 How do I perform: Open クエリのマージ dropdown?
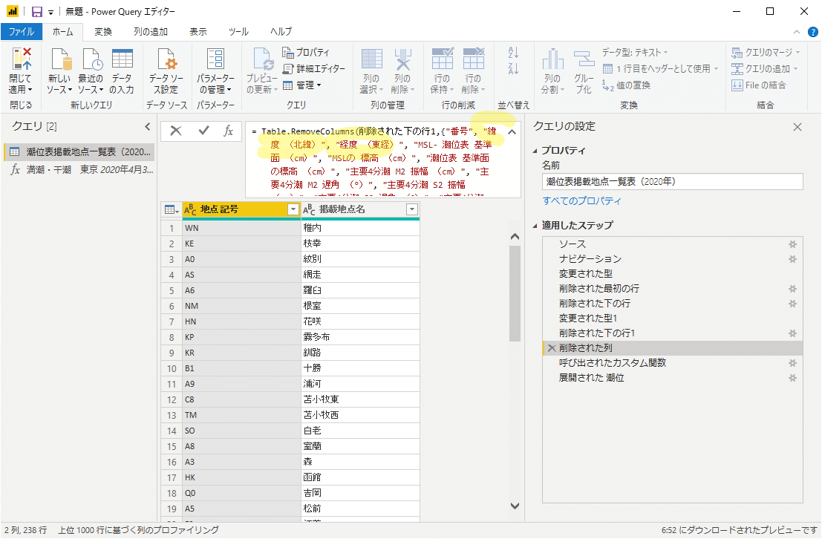[766, 53]
